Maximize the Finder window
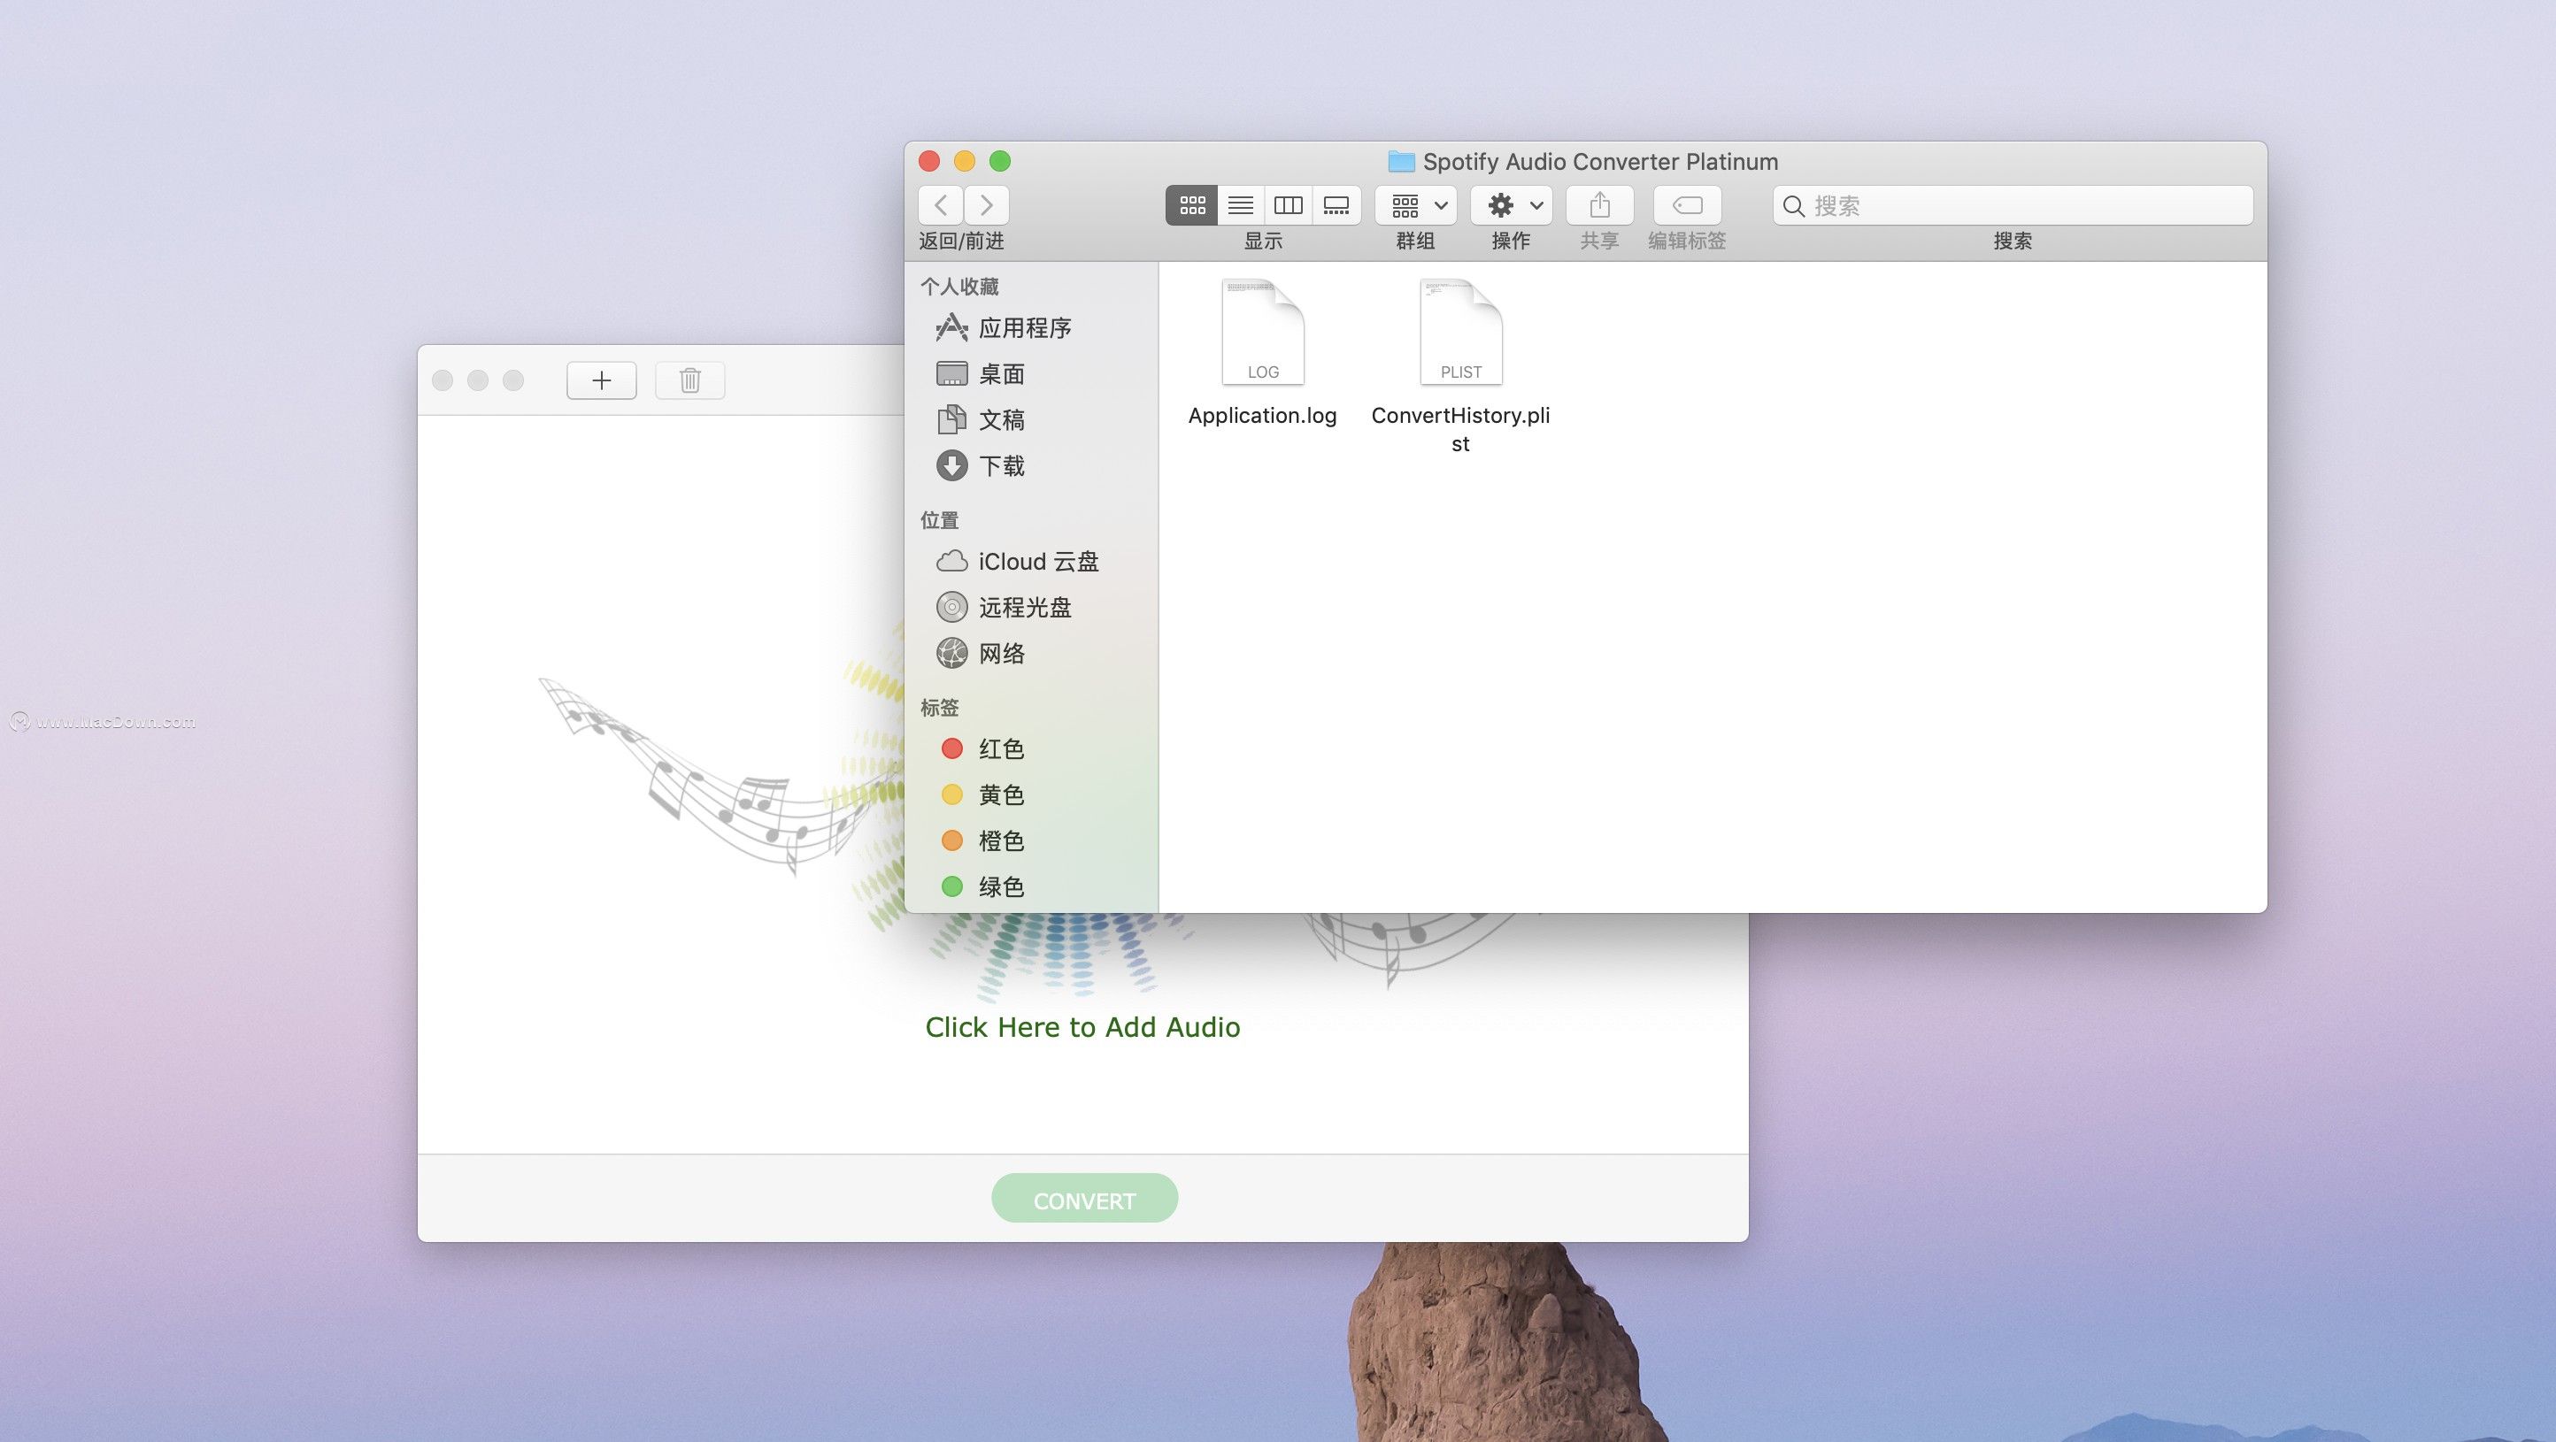 tap(1000, 161)
